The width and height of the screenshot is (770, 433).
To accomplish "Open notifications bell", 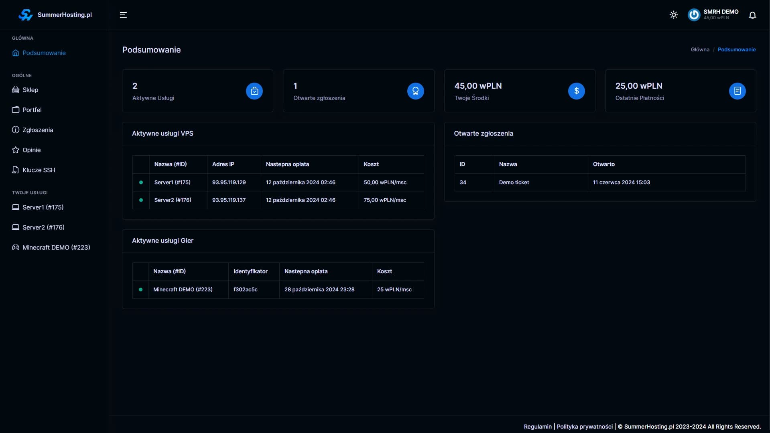I will [x=752, y=15].
